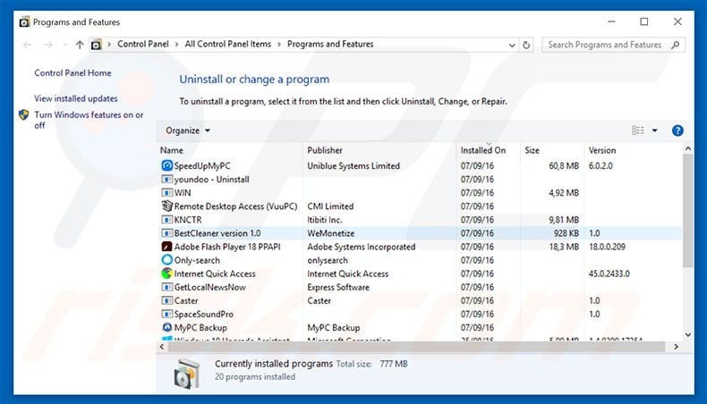Click the Itibiti Inc. publisher cell
This screenshot has width=707, height=404.
325,220
